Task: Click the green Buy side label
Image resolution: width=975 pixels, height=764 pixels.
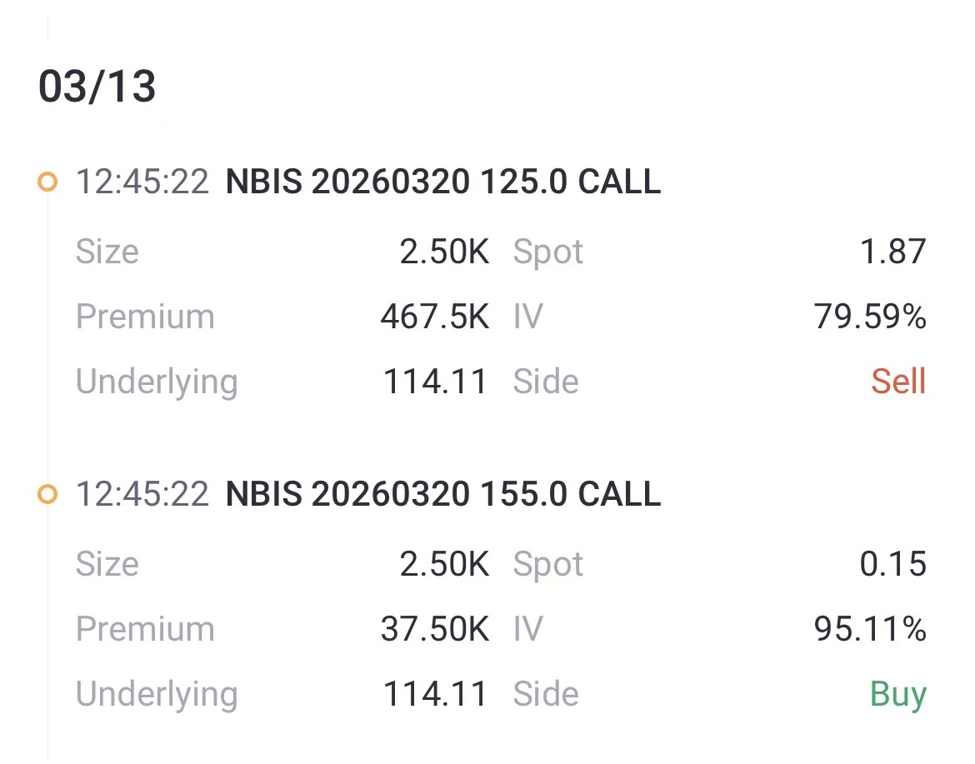Action: (897, 694)
